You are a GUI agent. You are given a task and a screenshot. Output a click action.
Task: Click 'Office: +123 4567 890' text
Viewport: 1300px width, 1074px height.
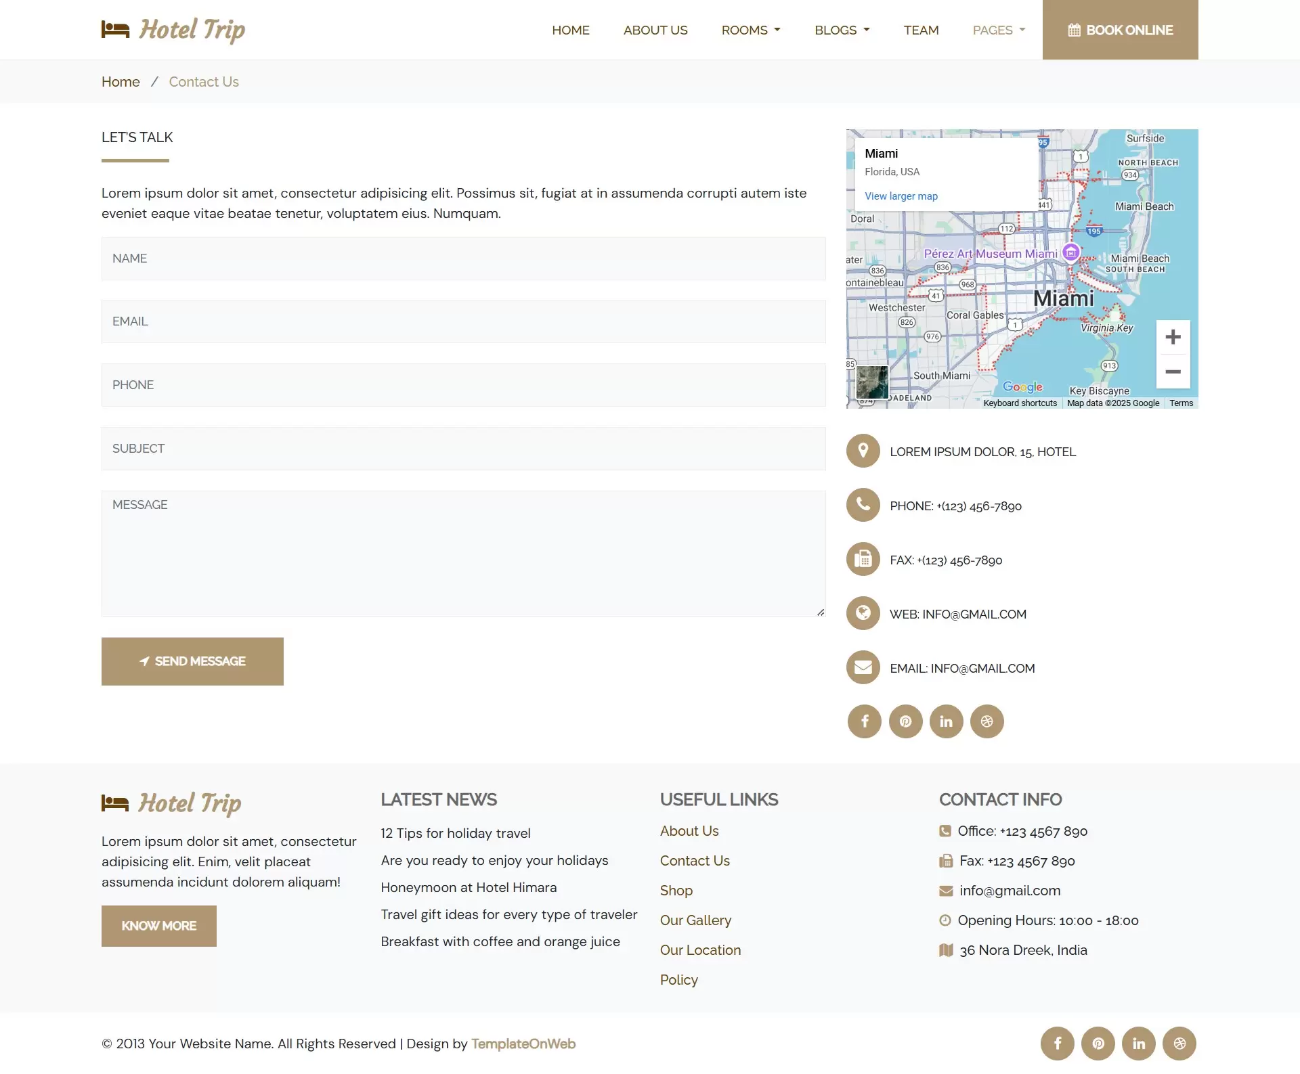pos(1022,831)
